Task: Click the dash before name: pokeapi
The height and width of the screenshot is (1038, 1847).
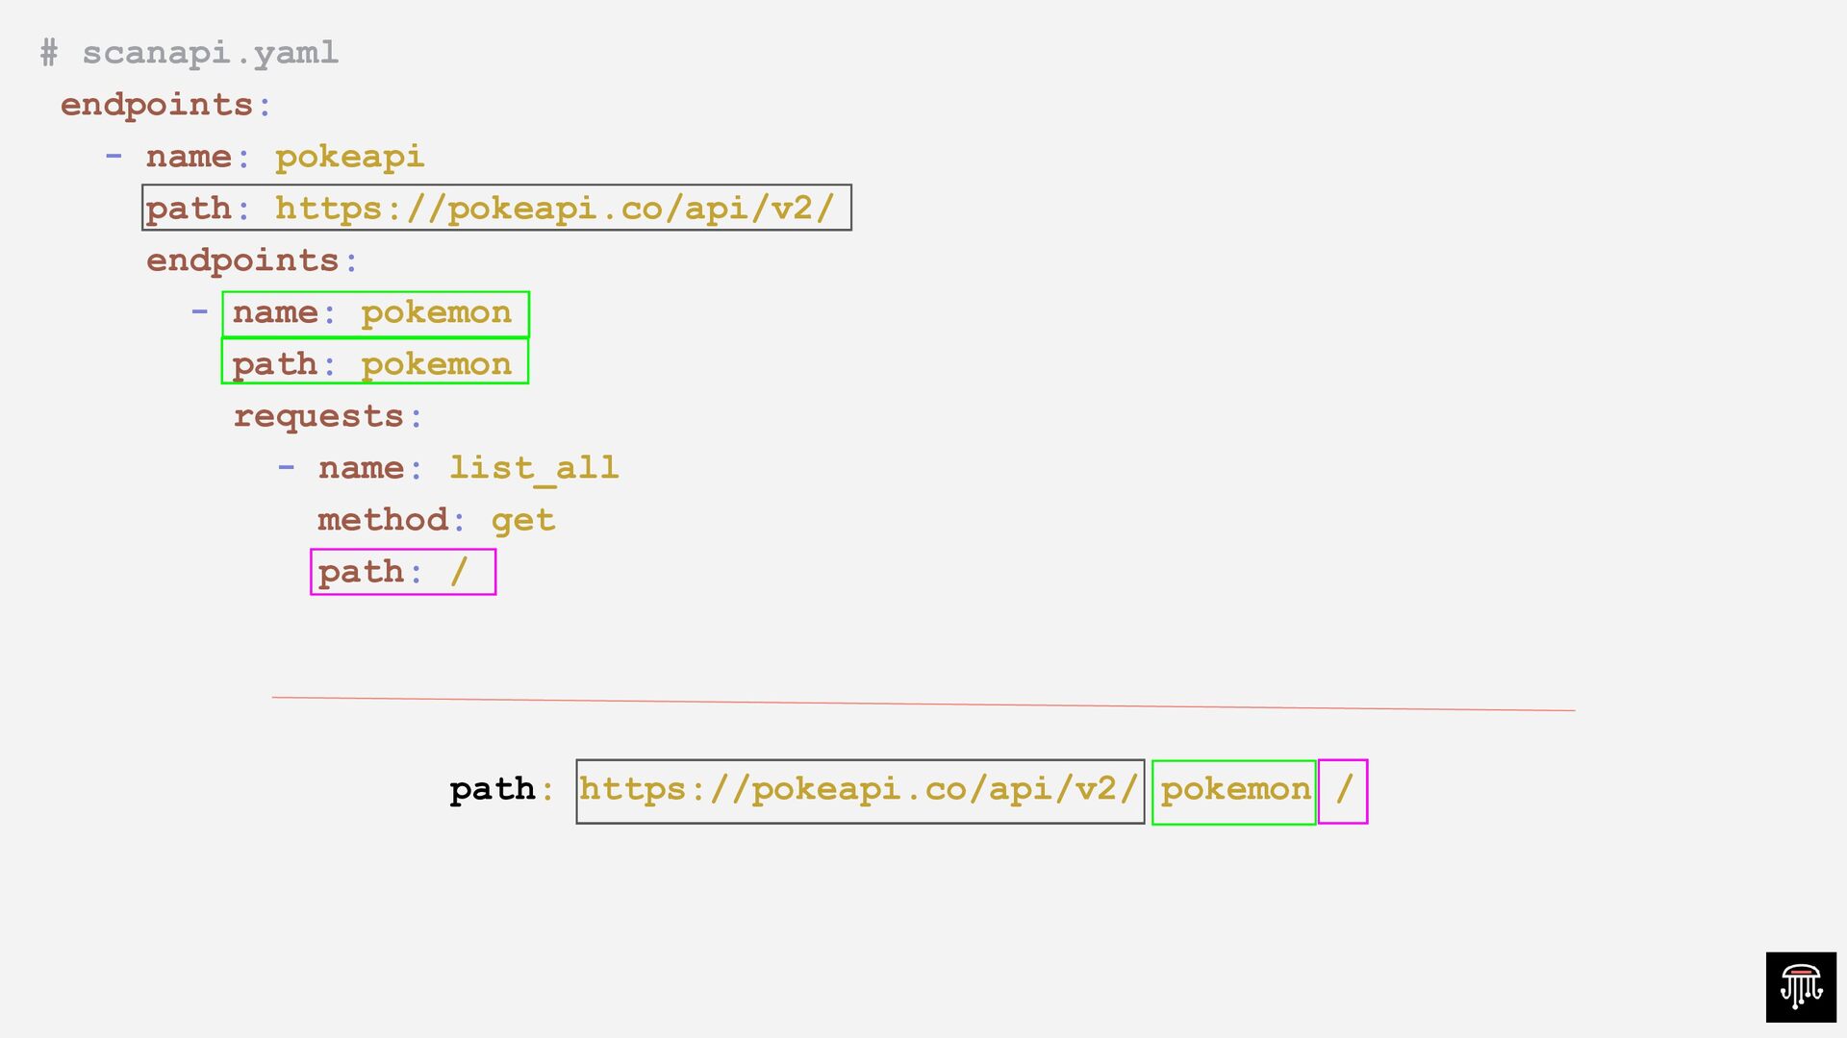Action: pos(114,156)
